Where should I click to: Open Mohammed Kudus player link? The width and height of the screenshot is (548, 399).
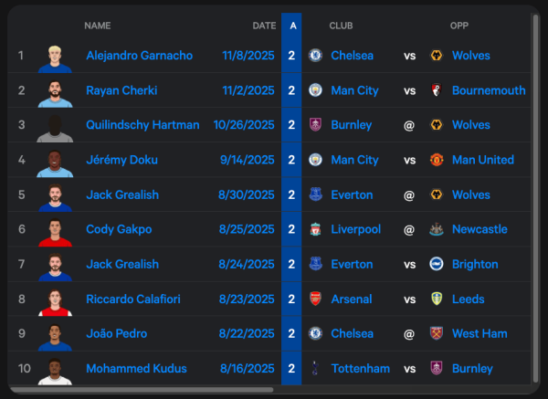click(x=136, y=368)
